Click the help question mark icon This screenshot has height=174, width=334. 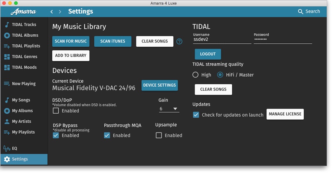tap(179, 41)
